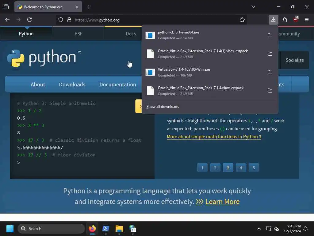Show python-3.13.1-amd64.exe in its folder

tap(270, 35)
